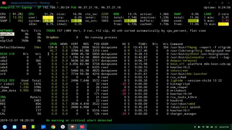The image size is (232, 130).
Task: Open the on-screen keyboard tray icon
Action: (x=212, y=127)
